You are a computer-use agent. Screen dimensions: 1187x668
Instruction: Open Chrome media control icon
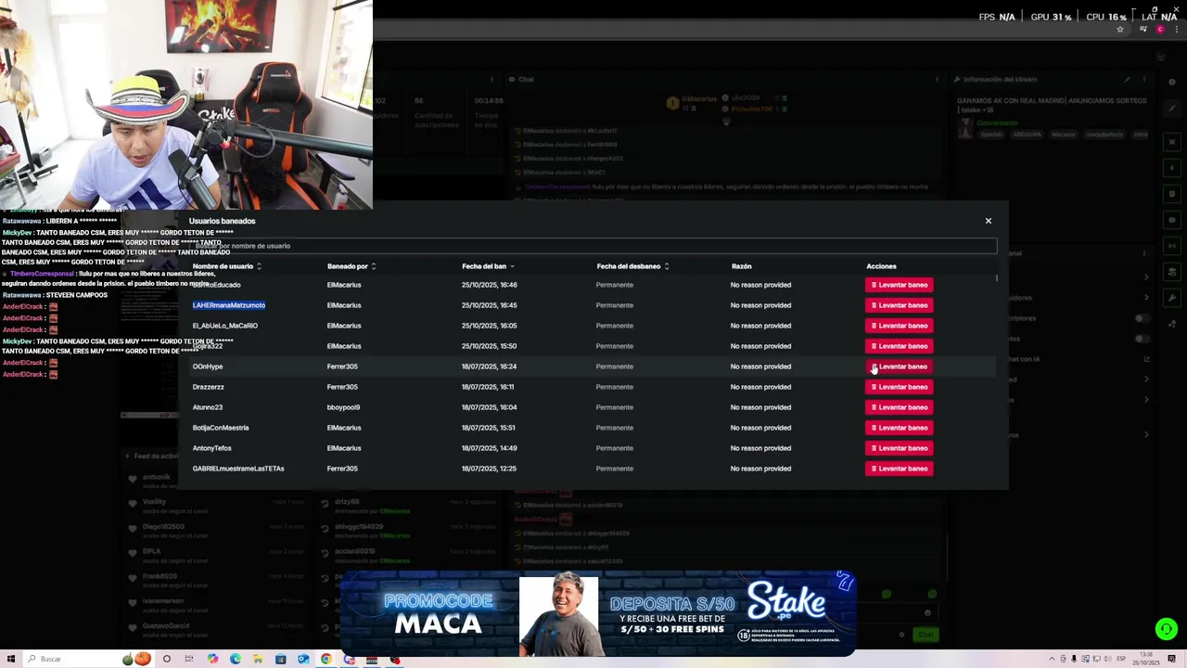[1145, 30]
